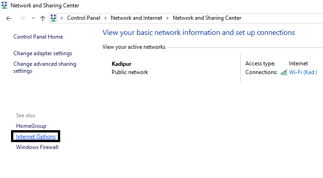This screenshot has width=323, height=178.
Task: Go up one level with up arrow
Action: [x=43, y=18]
